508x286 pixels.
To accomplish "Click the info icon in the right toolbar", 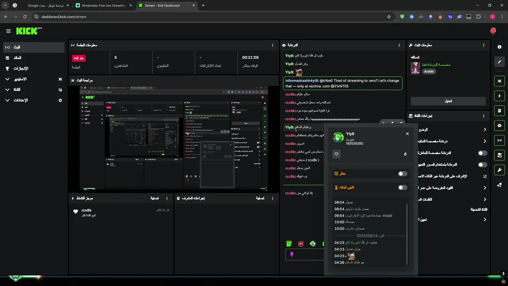I will click(499, 47).
